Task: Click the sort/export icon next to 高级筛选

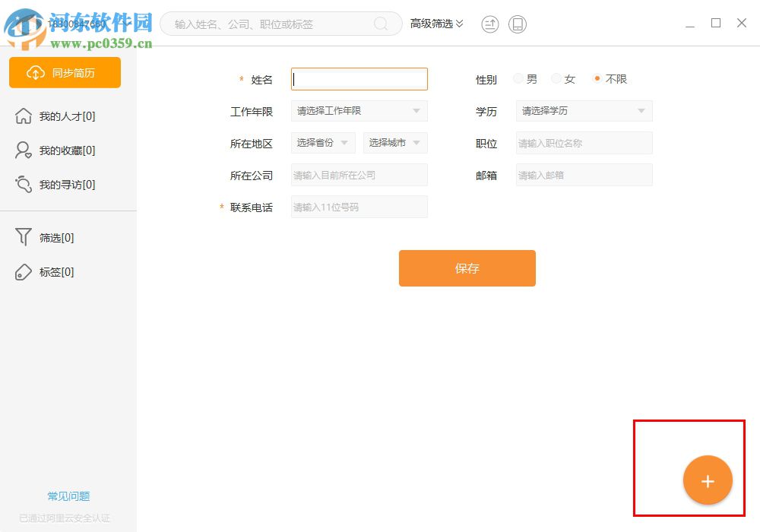Action: pyautogui.click(x=489, y=24)
